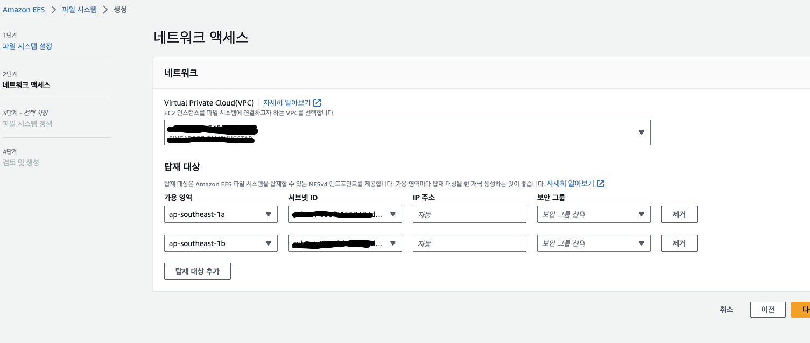Select step 4 검토 및 생성
810x343 pixels.
click(21, 163)
